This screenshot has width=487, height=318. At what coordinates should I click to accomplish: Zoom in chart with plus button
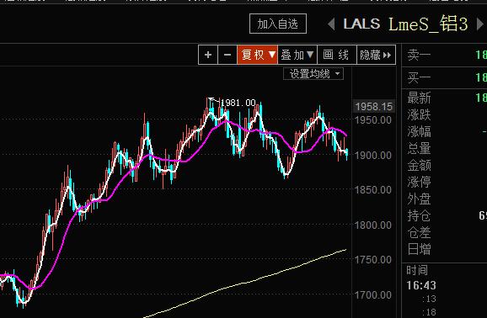[x=208, y=55]
